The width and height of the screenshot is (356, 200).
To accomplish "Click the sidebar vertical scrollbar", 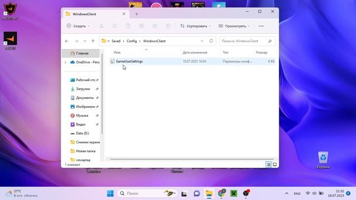I will [x=102, y=93].
